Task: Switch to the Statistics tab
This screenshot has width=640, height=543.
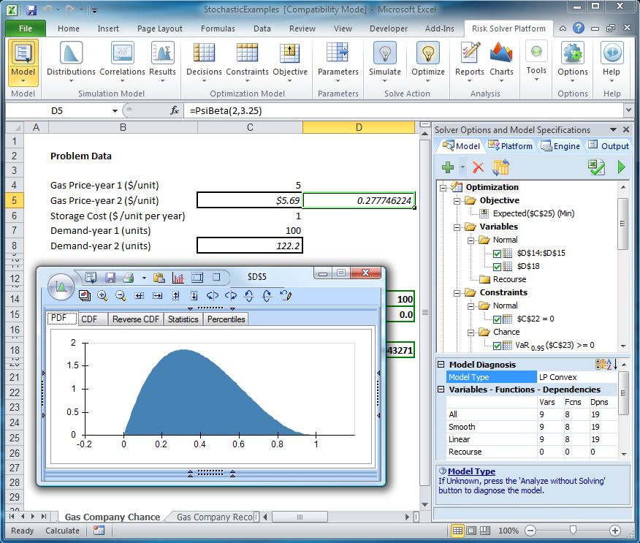Action: [x=182, y=319]
